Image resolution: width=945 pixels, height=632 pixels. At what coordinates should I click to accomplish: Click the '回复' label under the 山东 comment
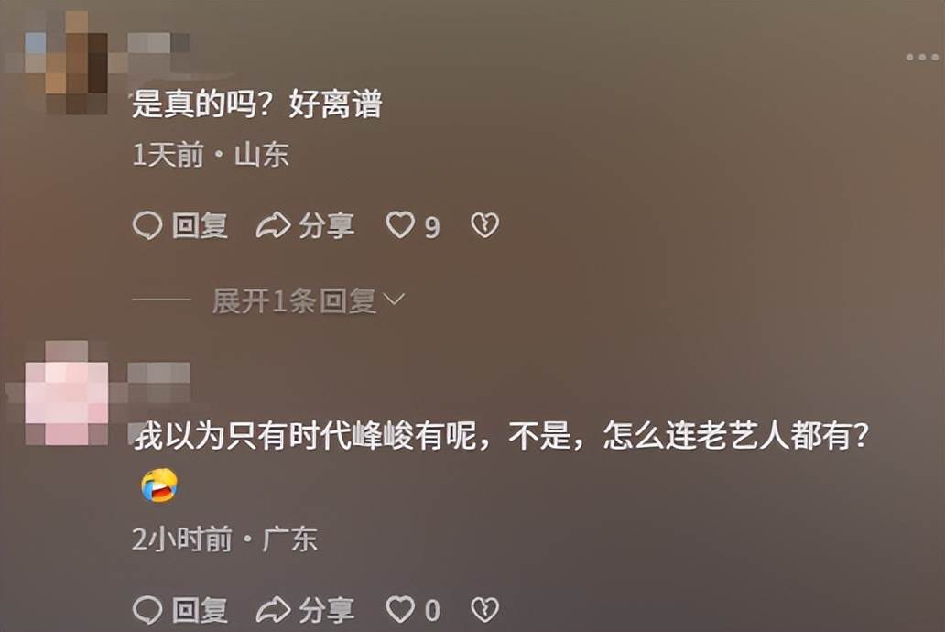(x=200, y=226)
